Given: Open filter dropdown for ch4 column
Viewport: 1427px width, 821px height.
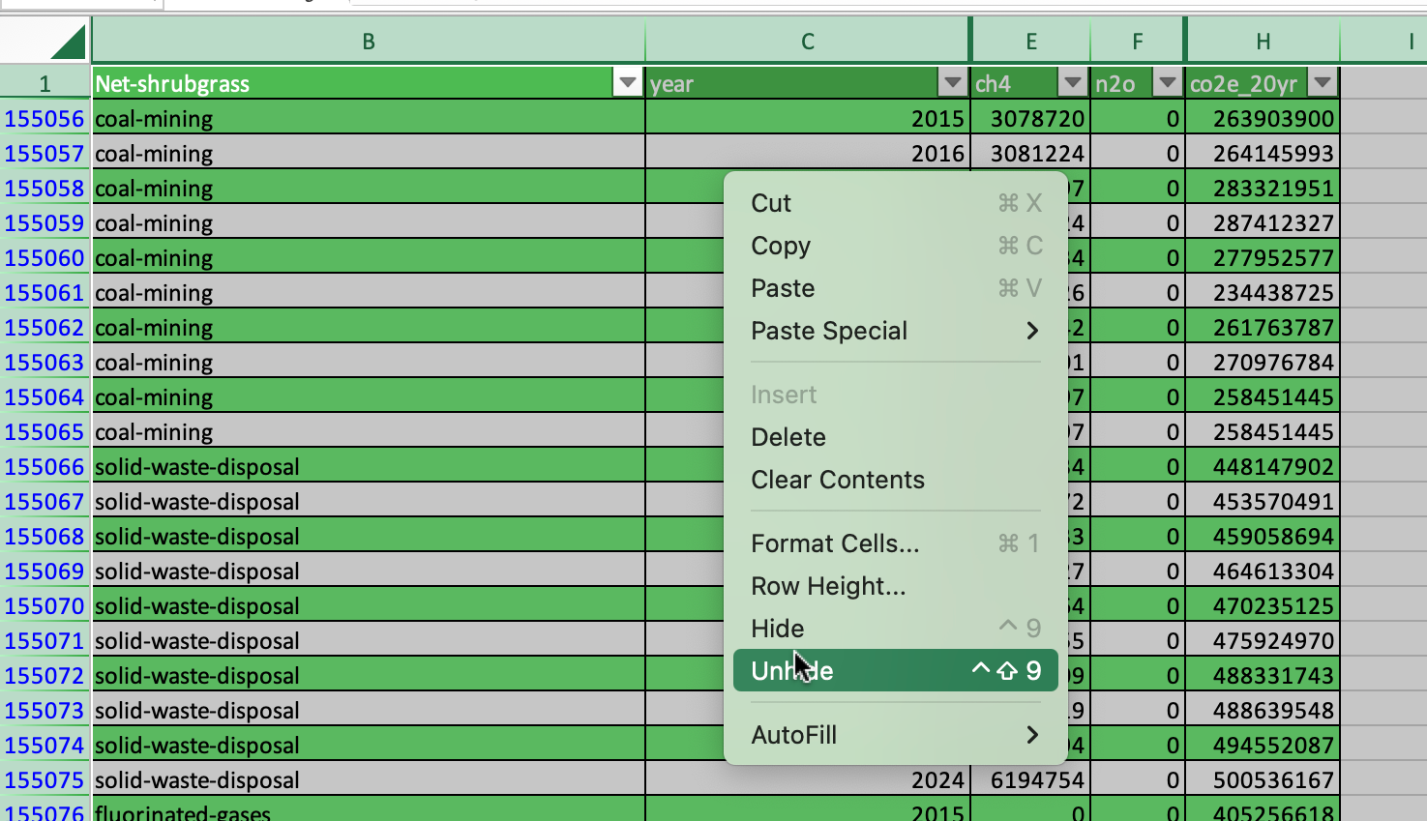Looking at the screenshot, I should coord(1072,83).
